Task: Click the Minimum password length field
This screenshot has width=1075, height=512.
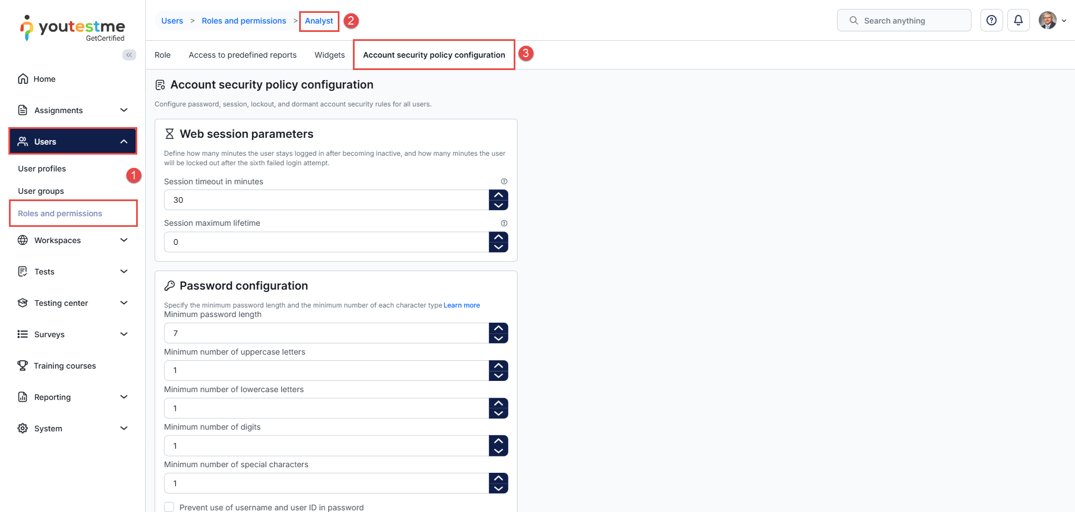Action: [327, 333]
